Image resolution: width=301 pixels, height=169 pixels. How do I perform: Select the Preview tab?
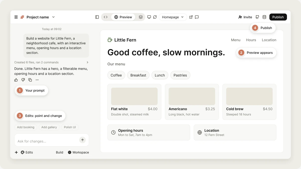tap(123, 17)
